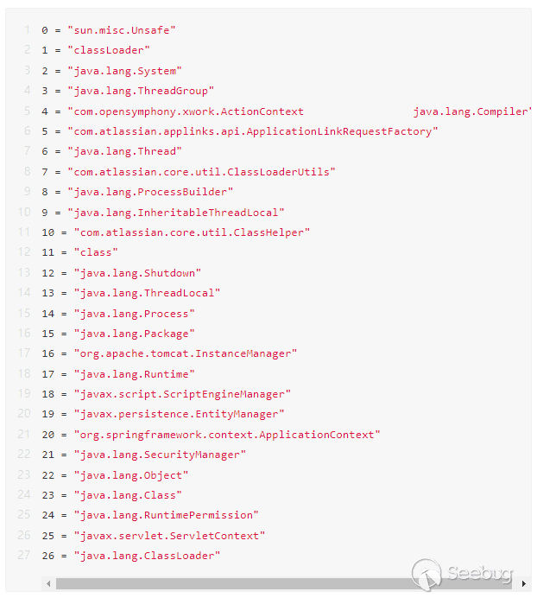Click the "java.lang.Compiler" text on line 5

[471, 111]
